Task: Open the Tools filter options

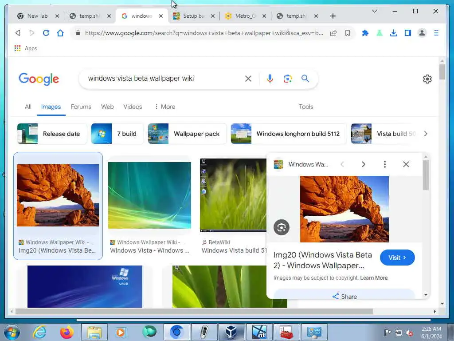Action: (x=306, y=107)
